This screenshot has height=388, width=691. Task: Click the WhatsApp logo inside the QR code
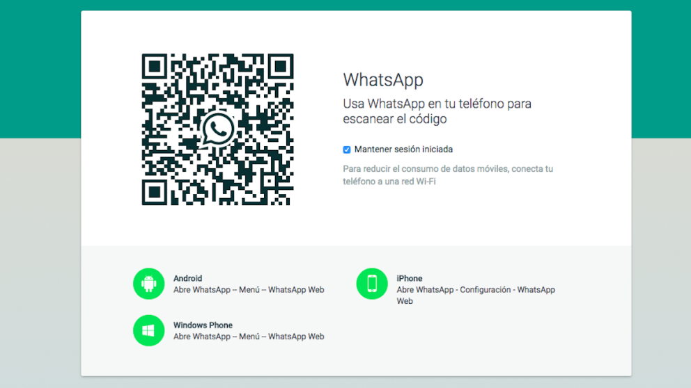click(x=218, y=129)
